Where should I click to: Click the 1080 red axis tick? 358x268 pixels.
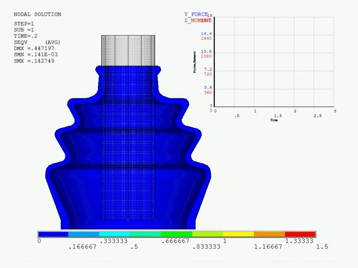click(x=206, y=56)
